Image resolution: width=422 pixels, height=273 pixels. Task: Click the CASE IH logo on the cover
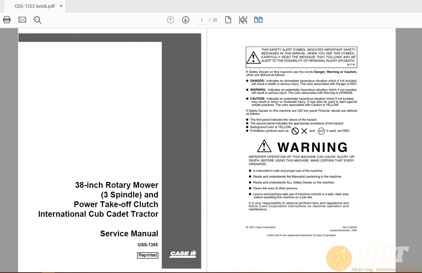183,254
